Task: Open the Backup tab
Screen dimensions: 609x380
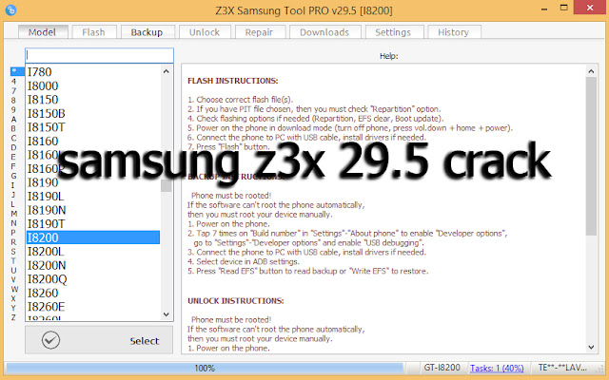Action: [x=147, y=32]
